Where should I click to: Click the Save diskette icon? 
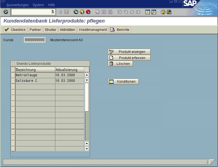[x=67, y=12]
